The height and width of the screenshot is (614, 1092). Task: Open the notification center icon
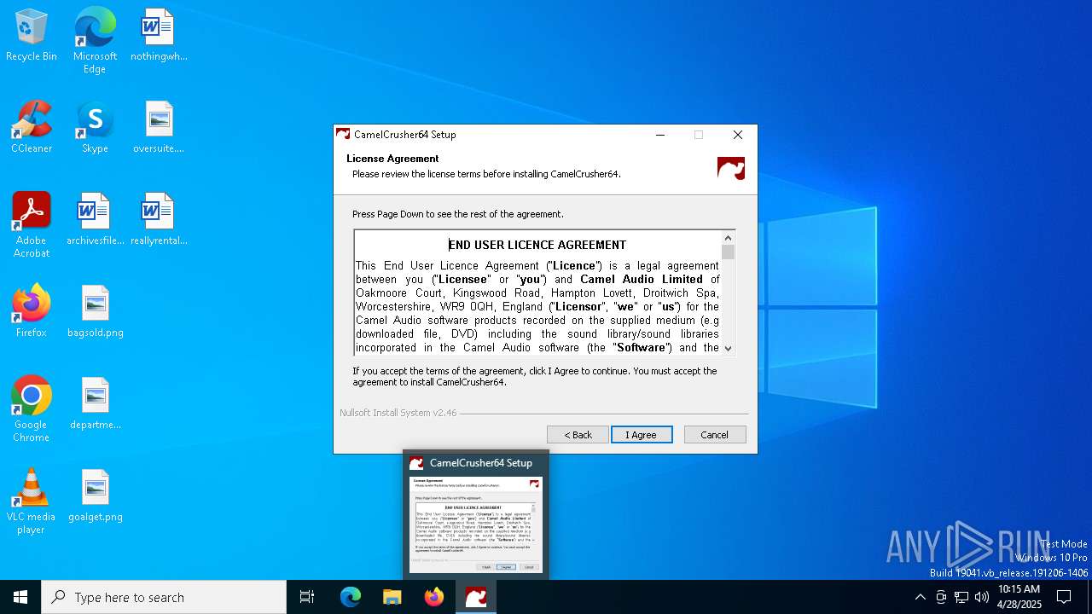click(x=1064, y=597)
